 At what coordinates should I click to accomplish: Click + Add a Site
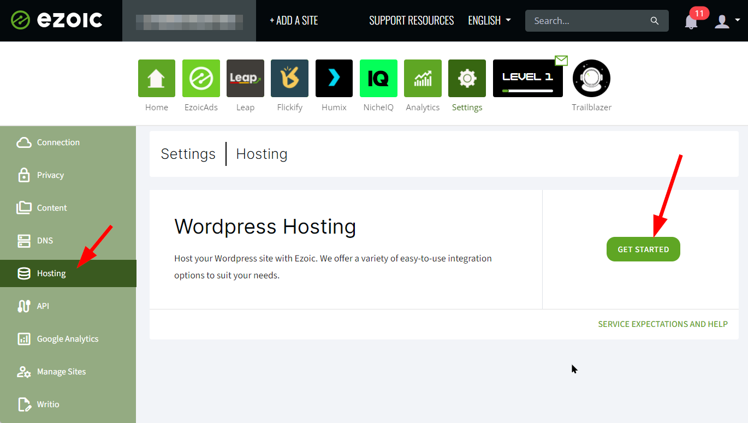coord(294,21)
